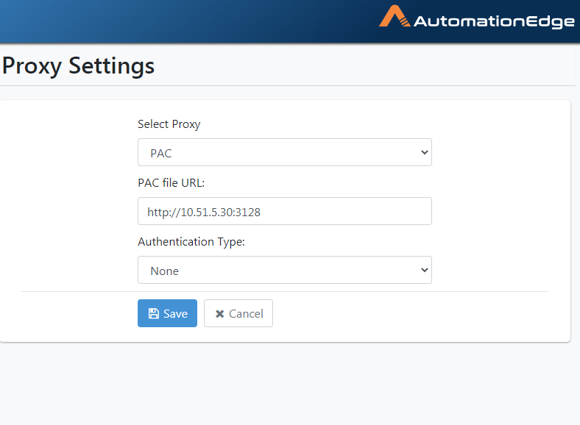580x425 pixels.
Task: Click the floppy disk icon in Save
Action: [x=154, y=313]
